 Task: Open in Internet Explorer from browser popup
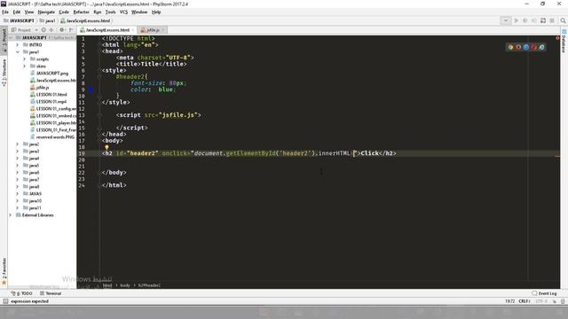[541, 47]
